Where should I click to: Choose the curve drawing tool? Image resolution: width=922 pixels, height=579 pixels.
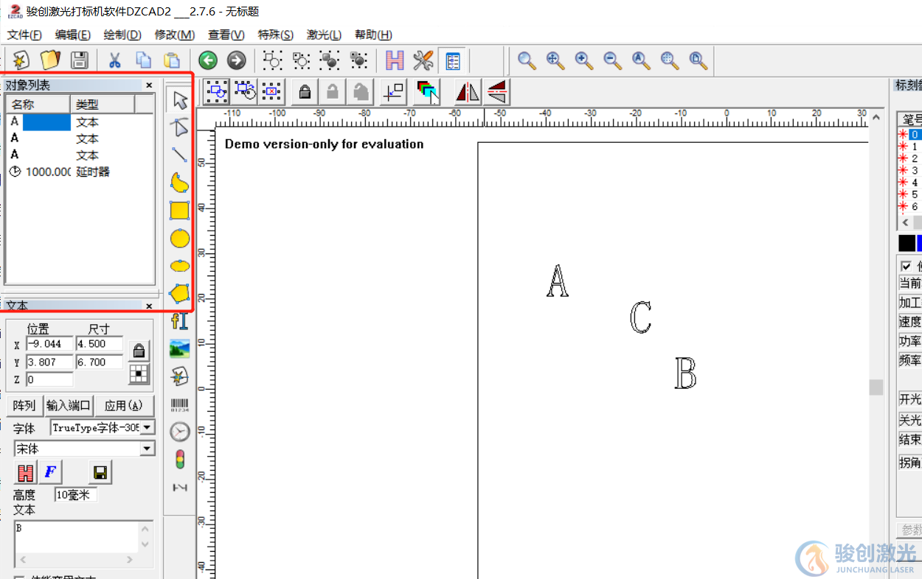click(179, 182)
